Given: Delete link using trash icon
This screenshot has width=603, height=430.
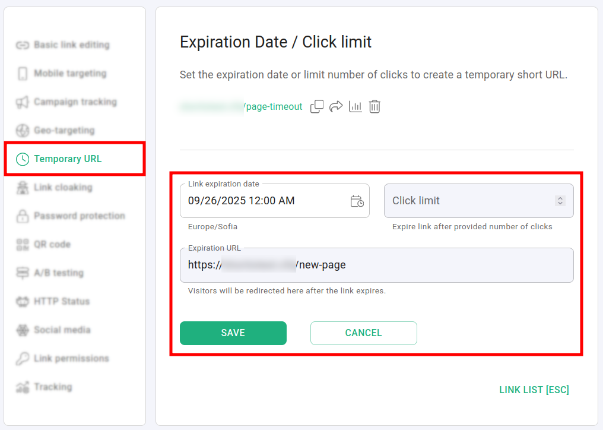Looking at the screenshot, I should tap(375, 107).
